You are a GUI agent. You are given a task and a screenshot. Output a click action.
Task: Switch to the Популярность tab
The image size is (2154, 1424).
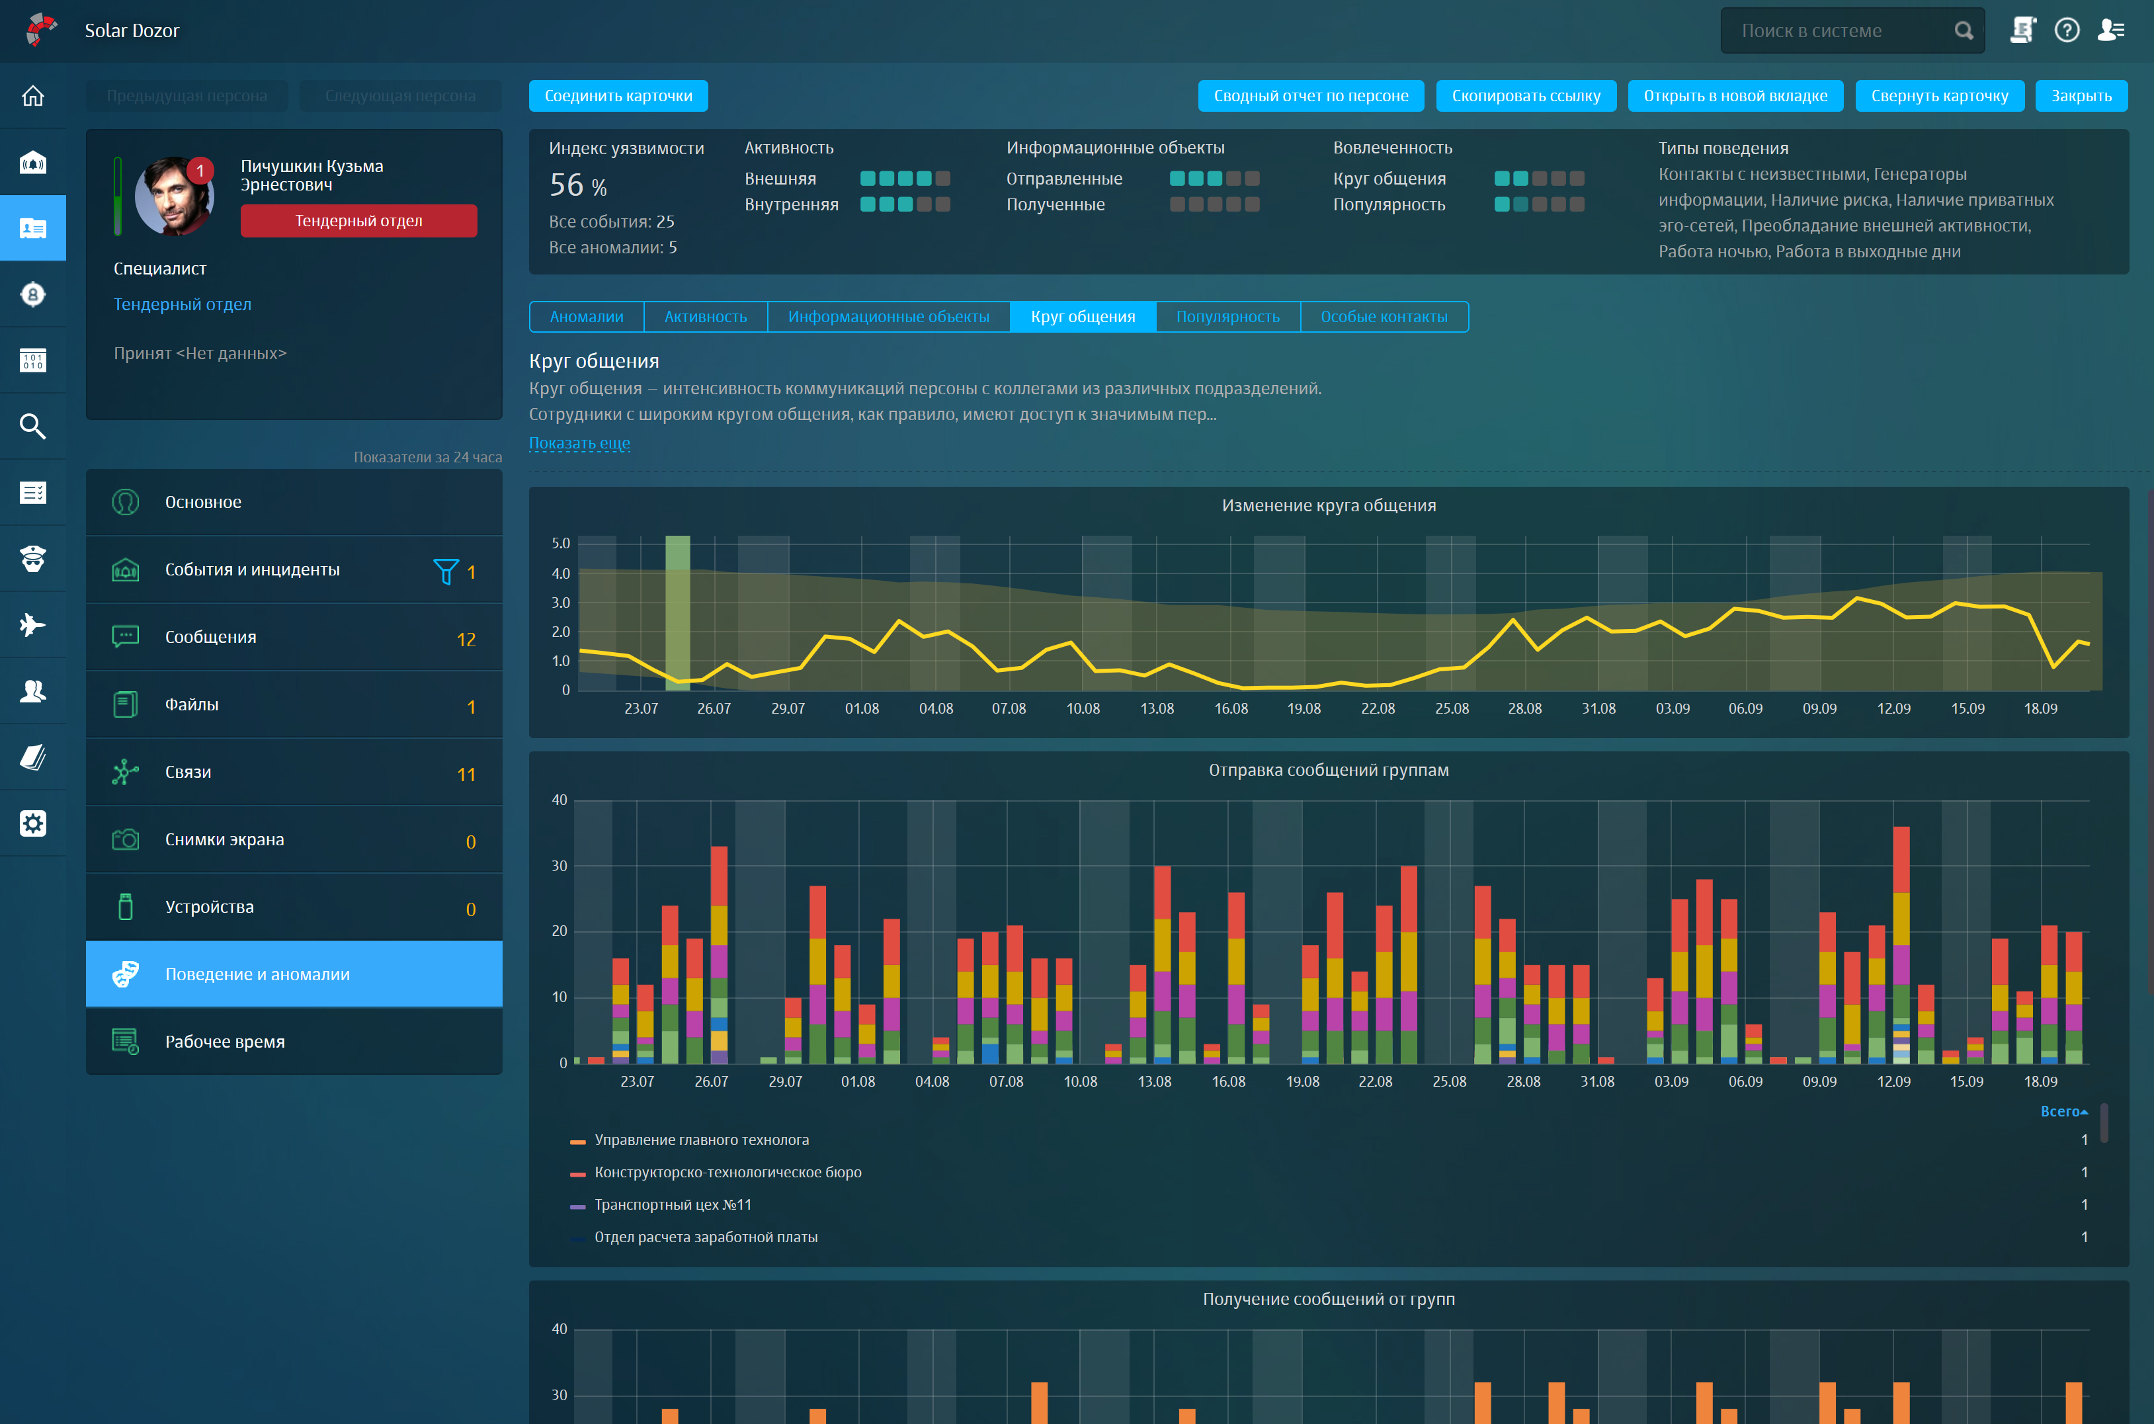[x=1227, y=317]
